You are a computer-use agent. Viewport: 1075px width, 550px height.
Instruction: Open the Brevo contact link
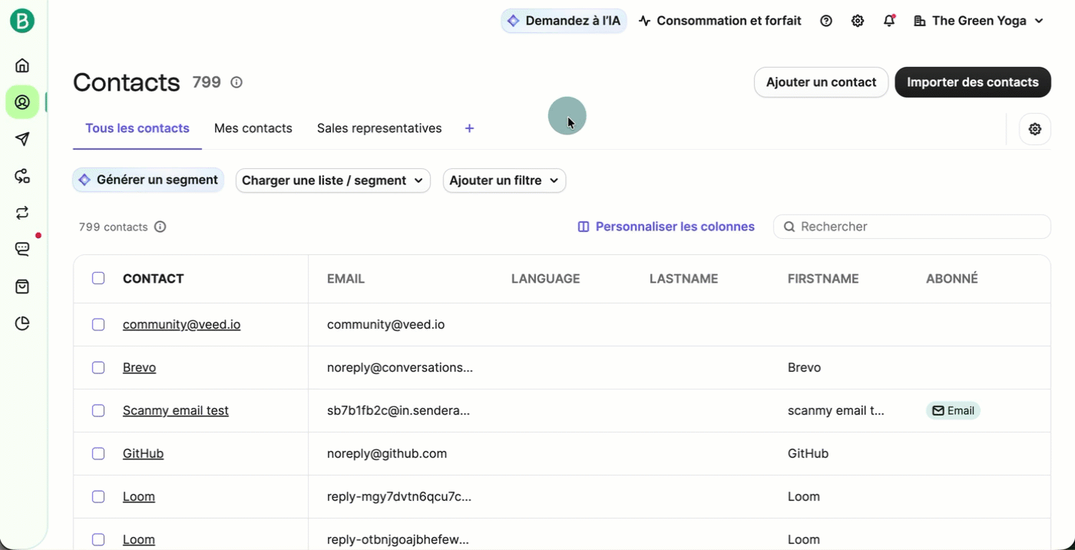coord(139,367)
